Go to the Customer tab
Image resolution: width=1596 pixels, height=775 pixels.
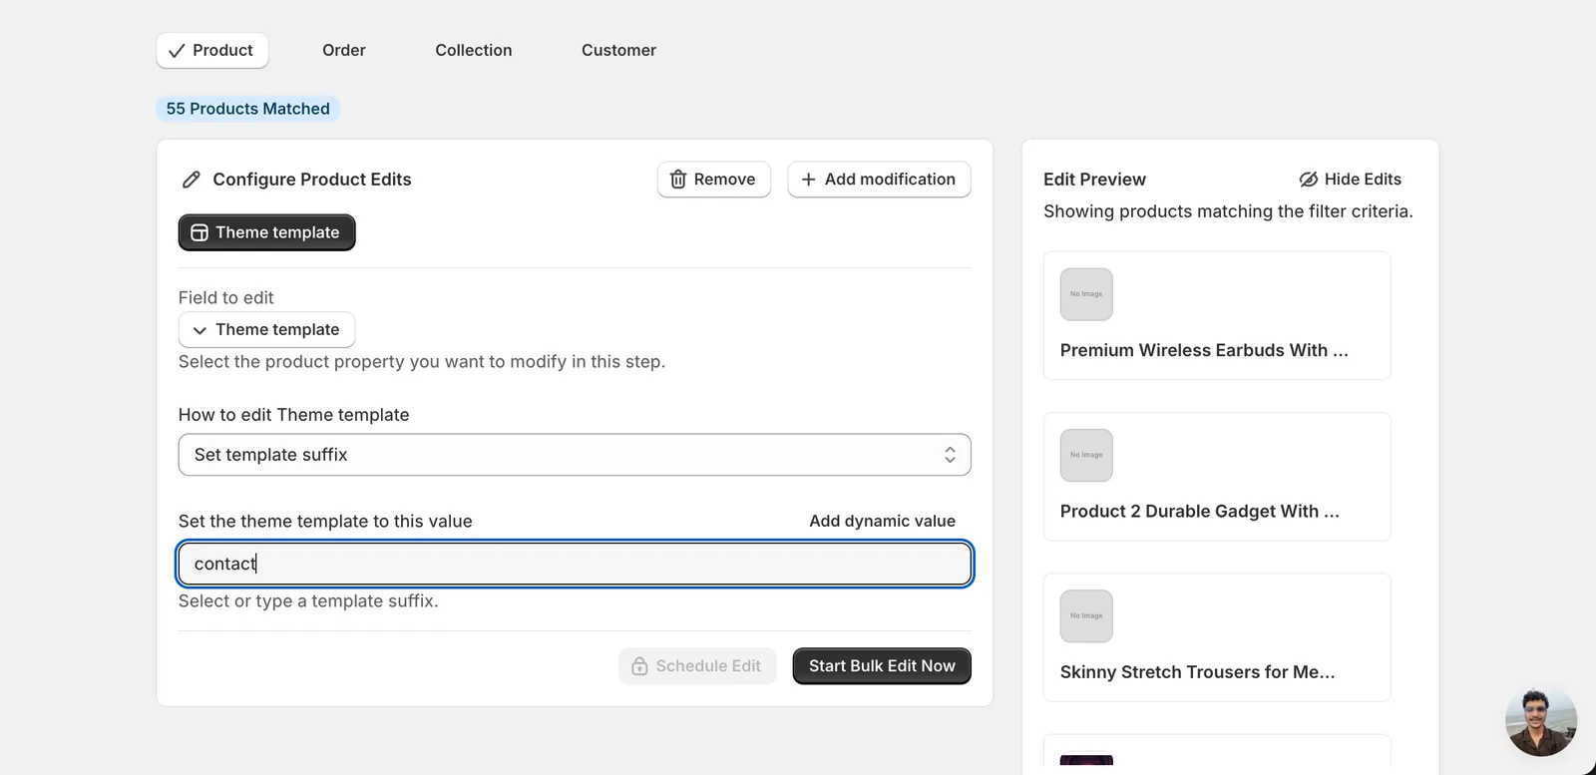618,50
